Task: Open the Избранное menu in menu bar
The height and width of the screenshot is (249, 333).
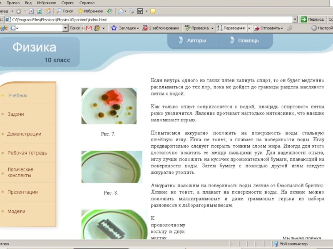Action: coord(47,3)
